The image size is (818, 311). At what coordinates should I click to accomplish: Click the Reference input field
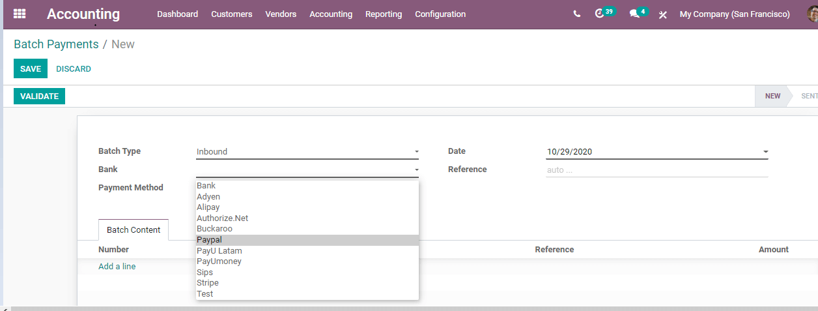point(657,170)
